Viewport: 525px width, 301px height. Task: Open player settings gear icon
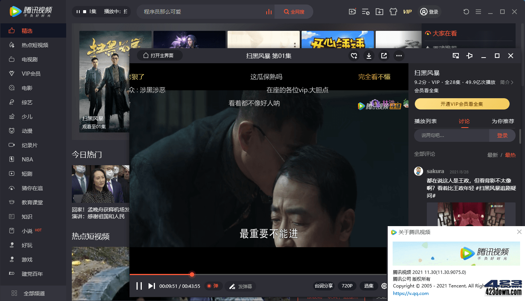coord(384,286)
